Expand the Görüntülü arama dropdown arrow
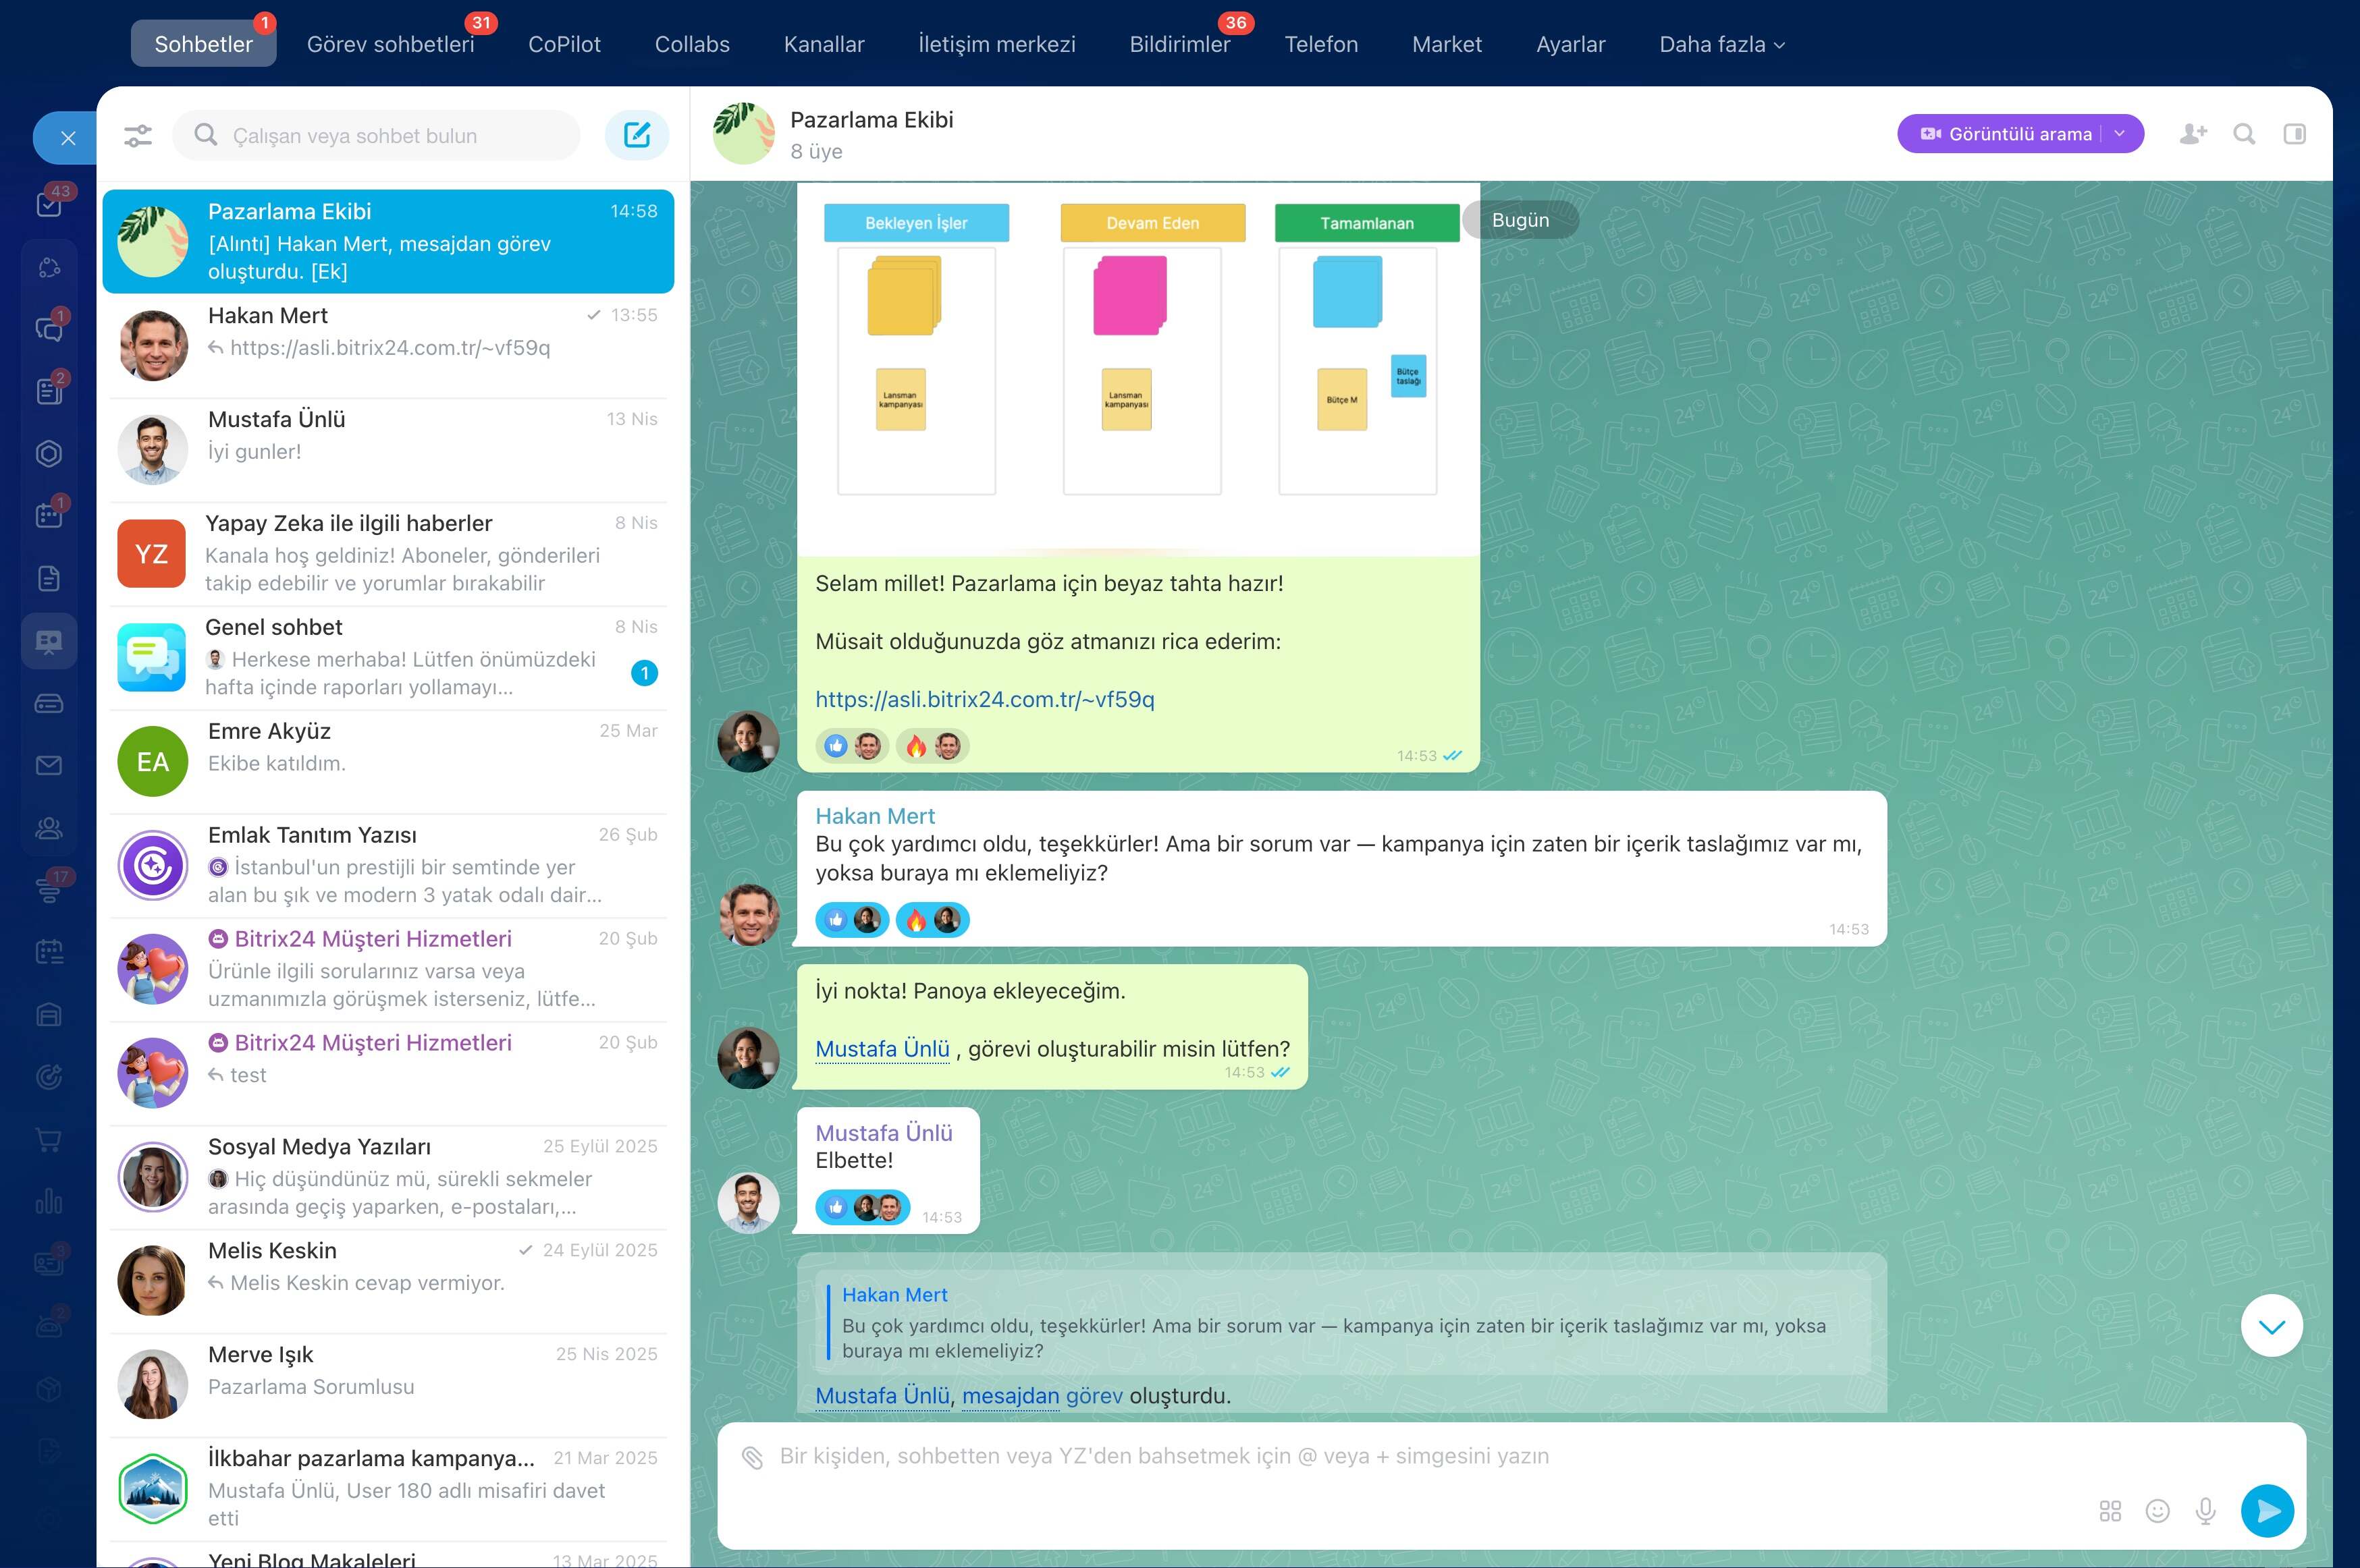 [2119, 134]
